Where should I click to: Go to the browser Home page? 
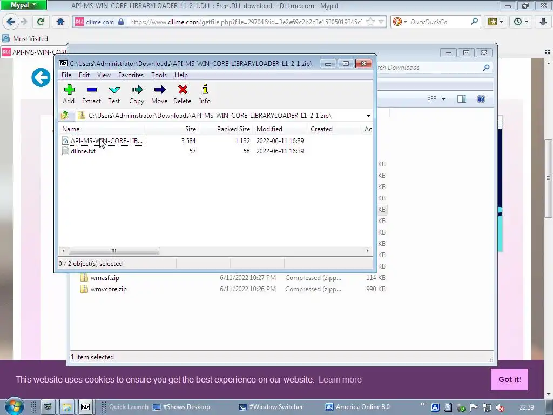(x=60, y=22)
